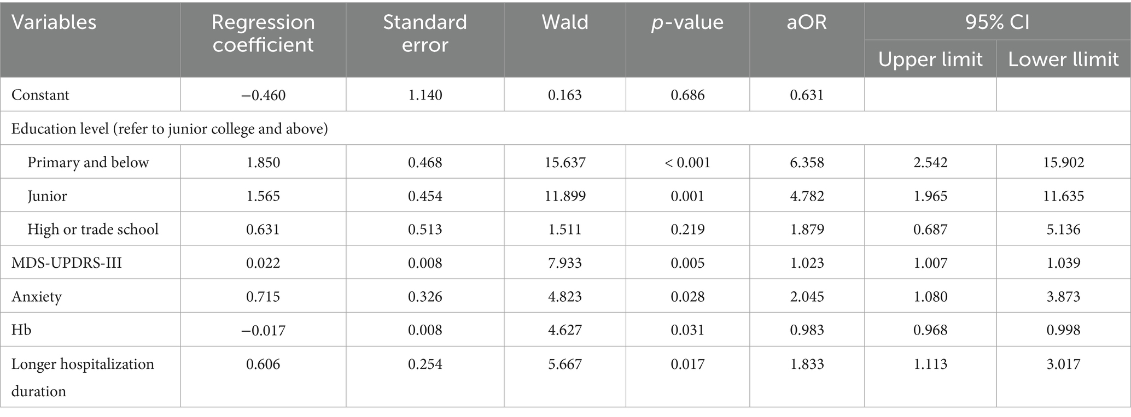The image size is (1131, 417).
Task: Click the Hb row label
Action: 21,330
